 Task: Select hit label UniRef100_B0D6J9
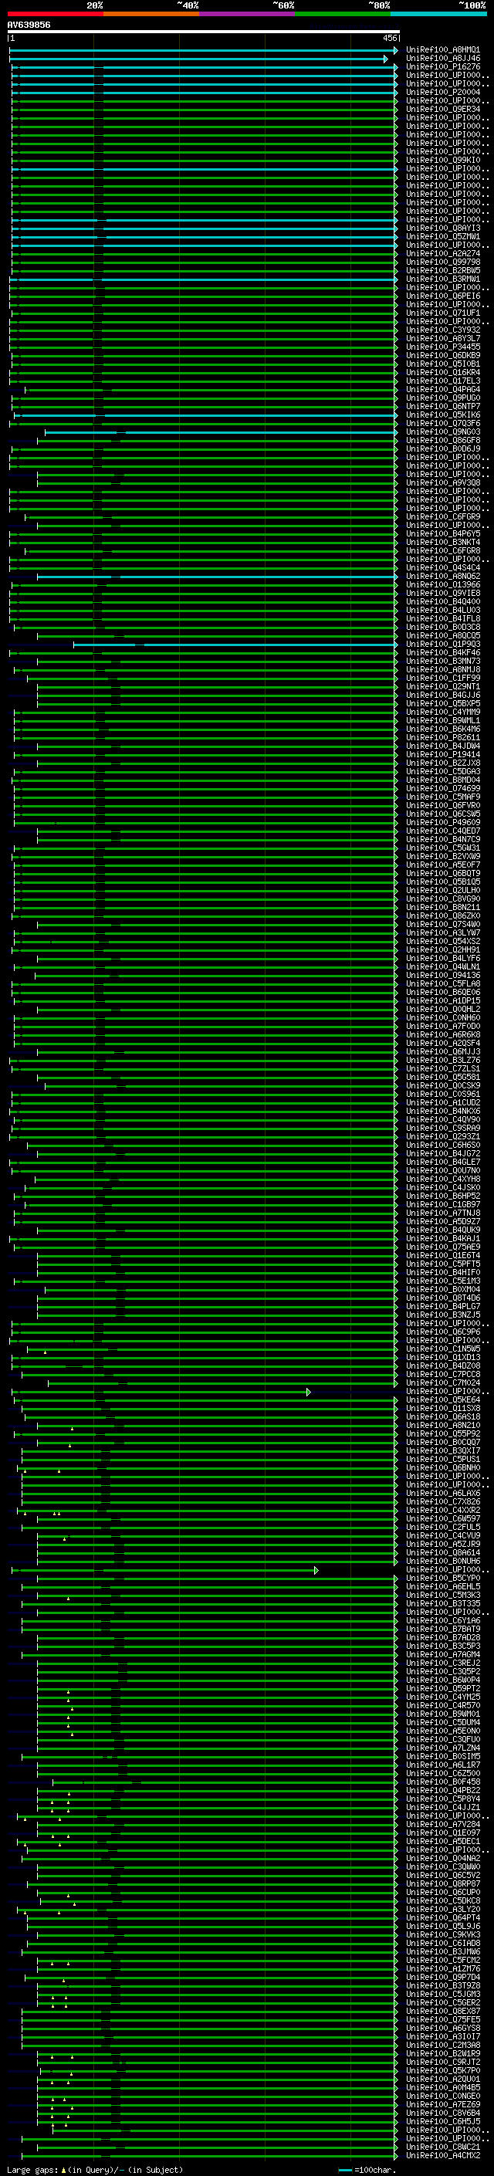click(442, 449)
